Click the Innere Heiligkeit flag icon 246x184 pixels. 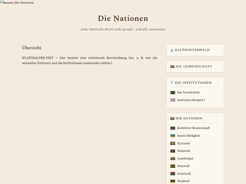point(173,136)
